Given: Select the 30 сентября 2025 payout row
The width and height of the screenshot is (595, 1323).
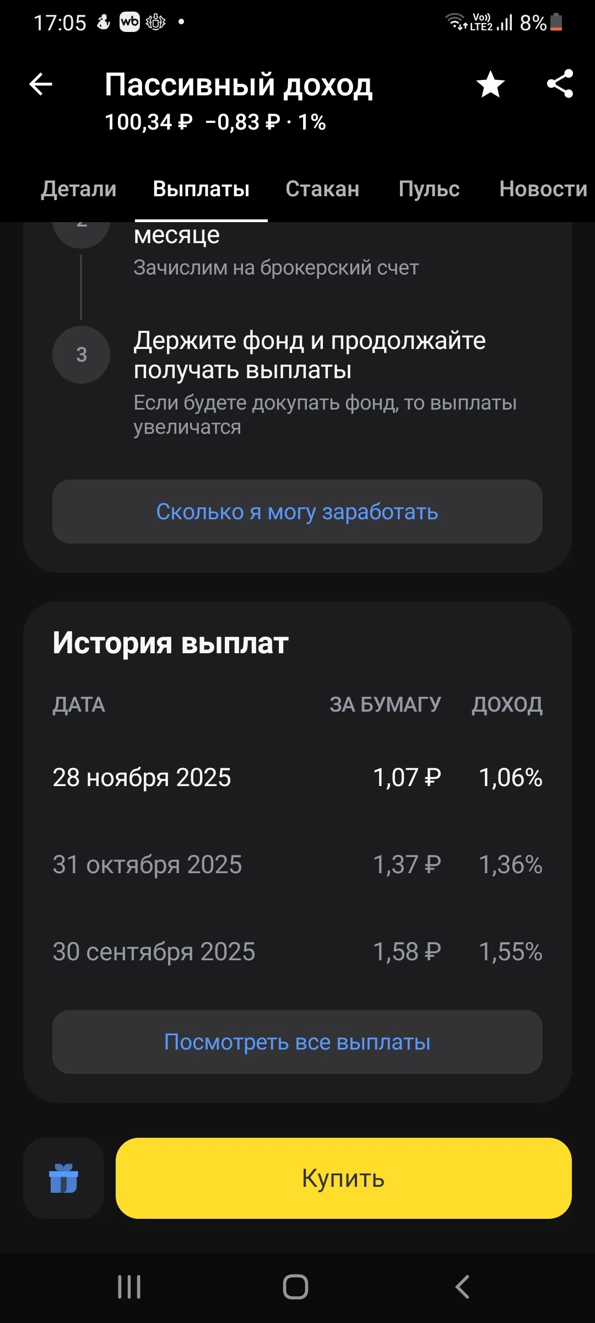Looking at the screenshot, I should point(297,952).
